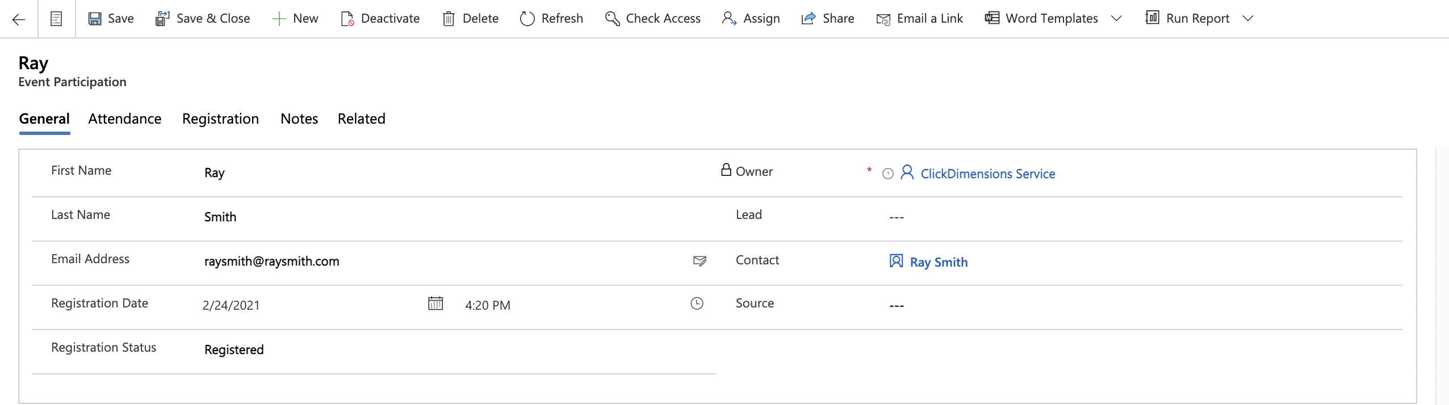1449x405 pixels.
Task: Click Run Report command
Action: (x=1188, y=19)
